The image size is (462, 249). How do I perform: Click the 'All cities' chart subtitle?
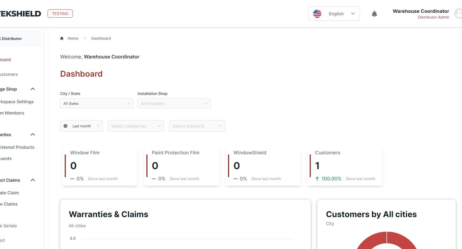pyautogui.click(x=77, y=226)
